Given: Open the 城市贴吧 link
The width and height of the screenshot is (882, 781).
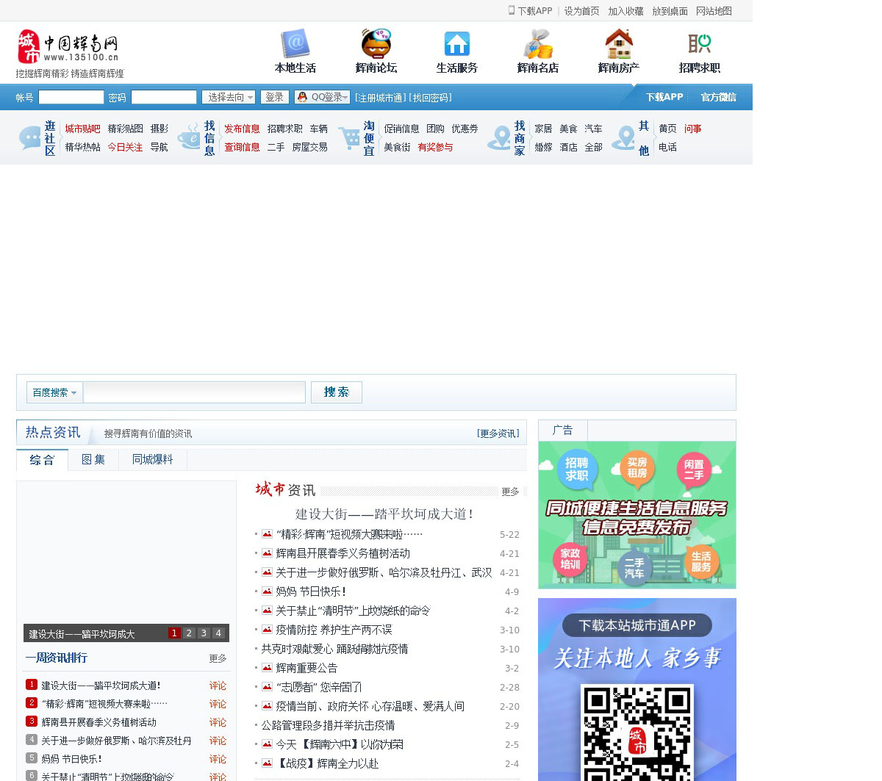Looking at the screenshot, I should [82, 129].
